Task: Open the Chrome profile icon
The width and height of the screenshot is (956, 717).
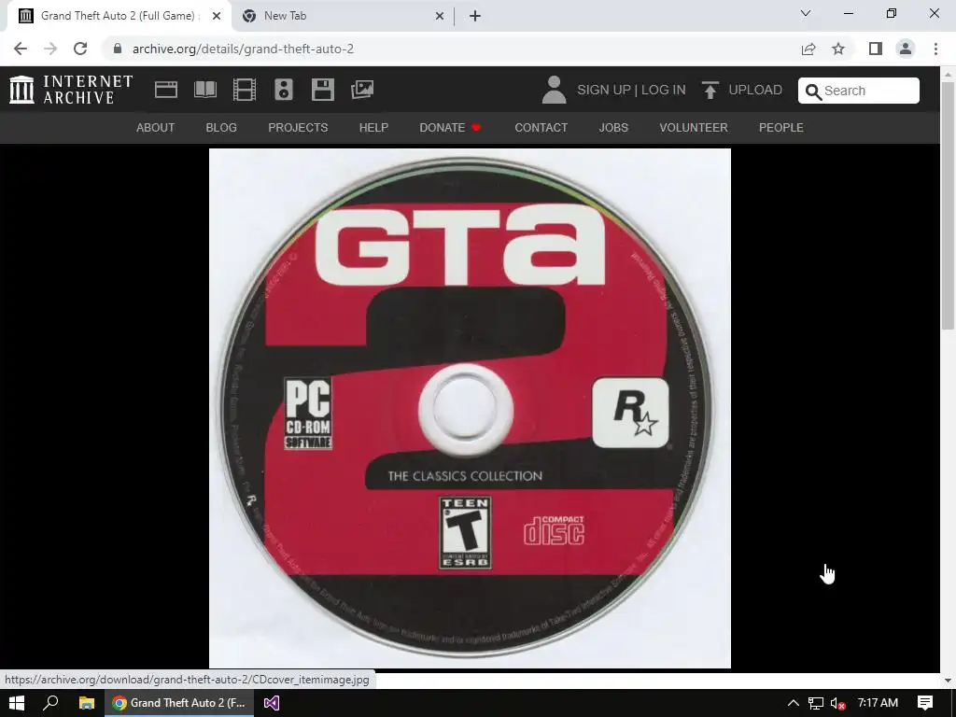Action: point(906,49)
